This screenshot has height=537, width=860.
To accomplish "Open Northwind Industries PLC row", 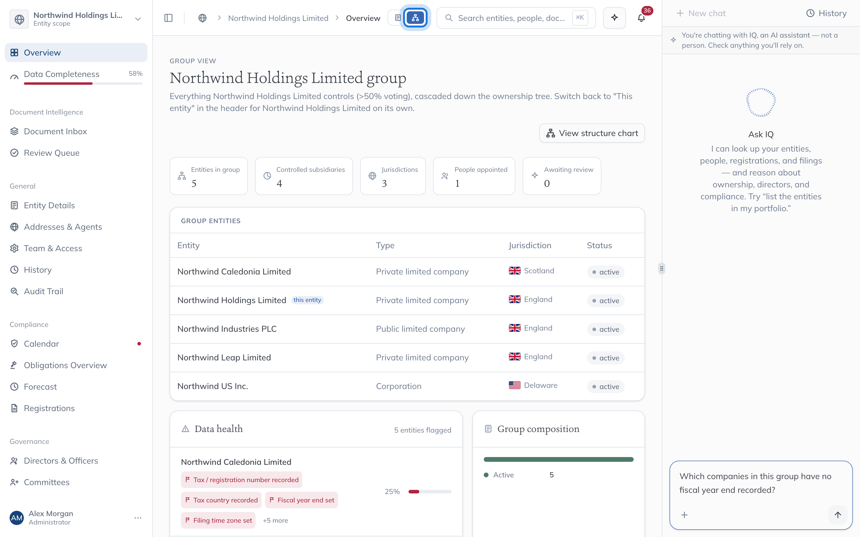I will (x=407, y=329).
